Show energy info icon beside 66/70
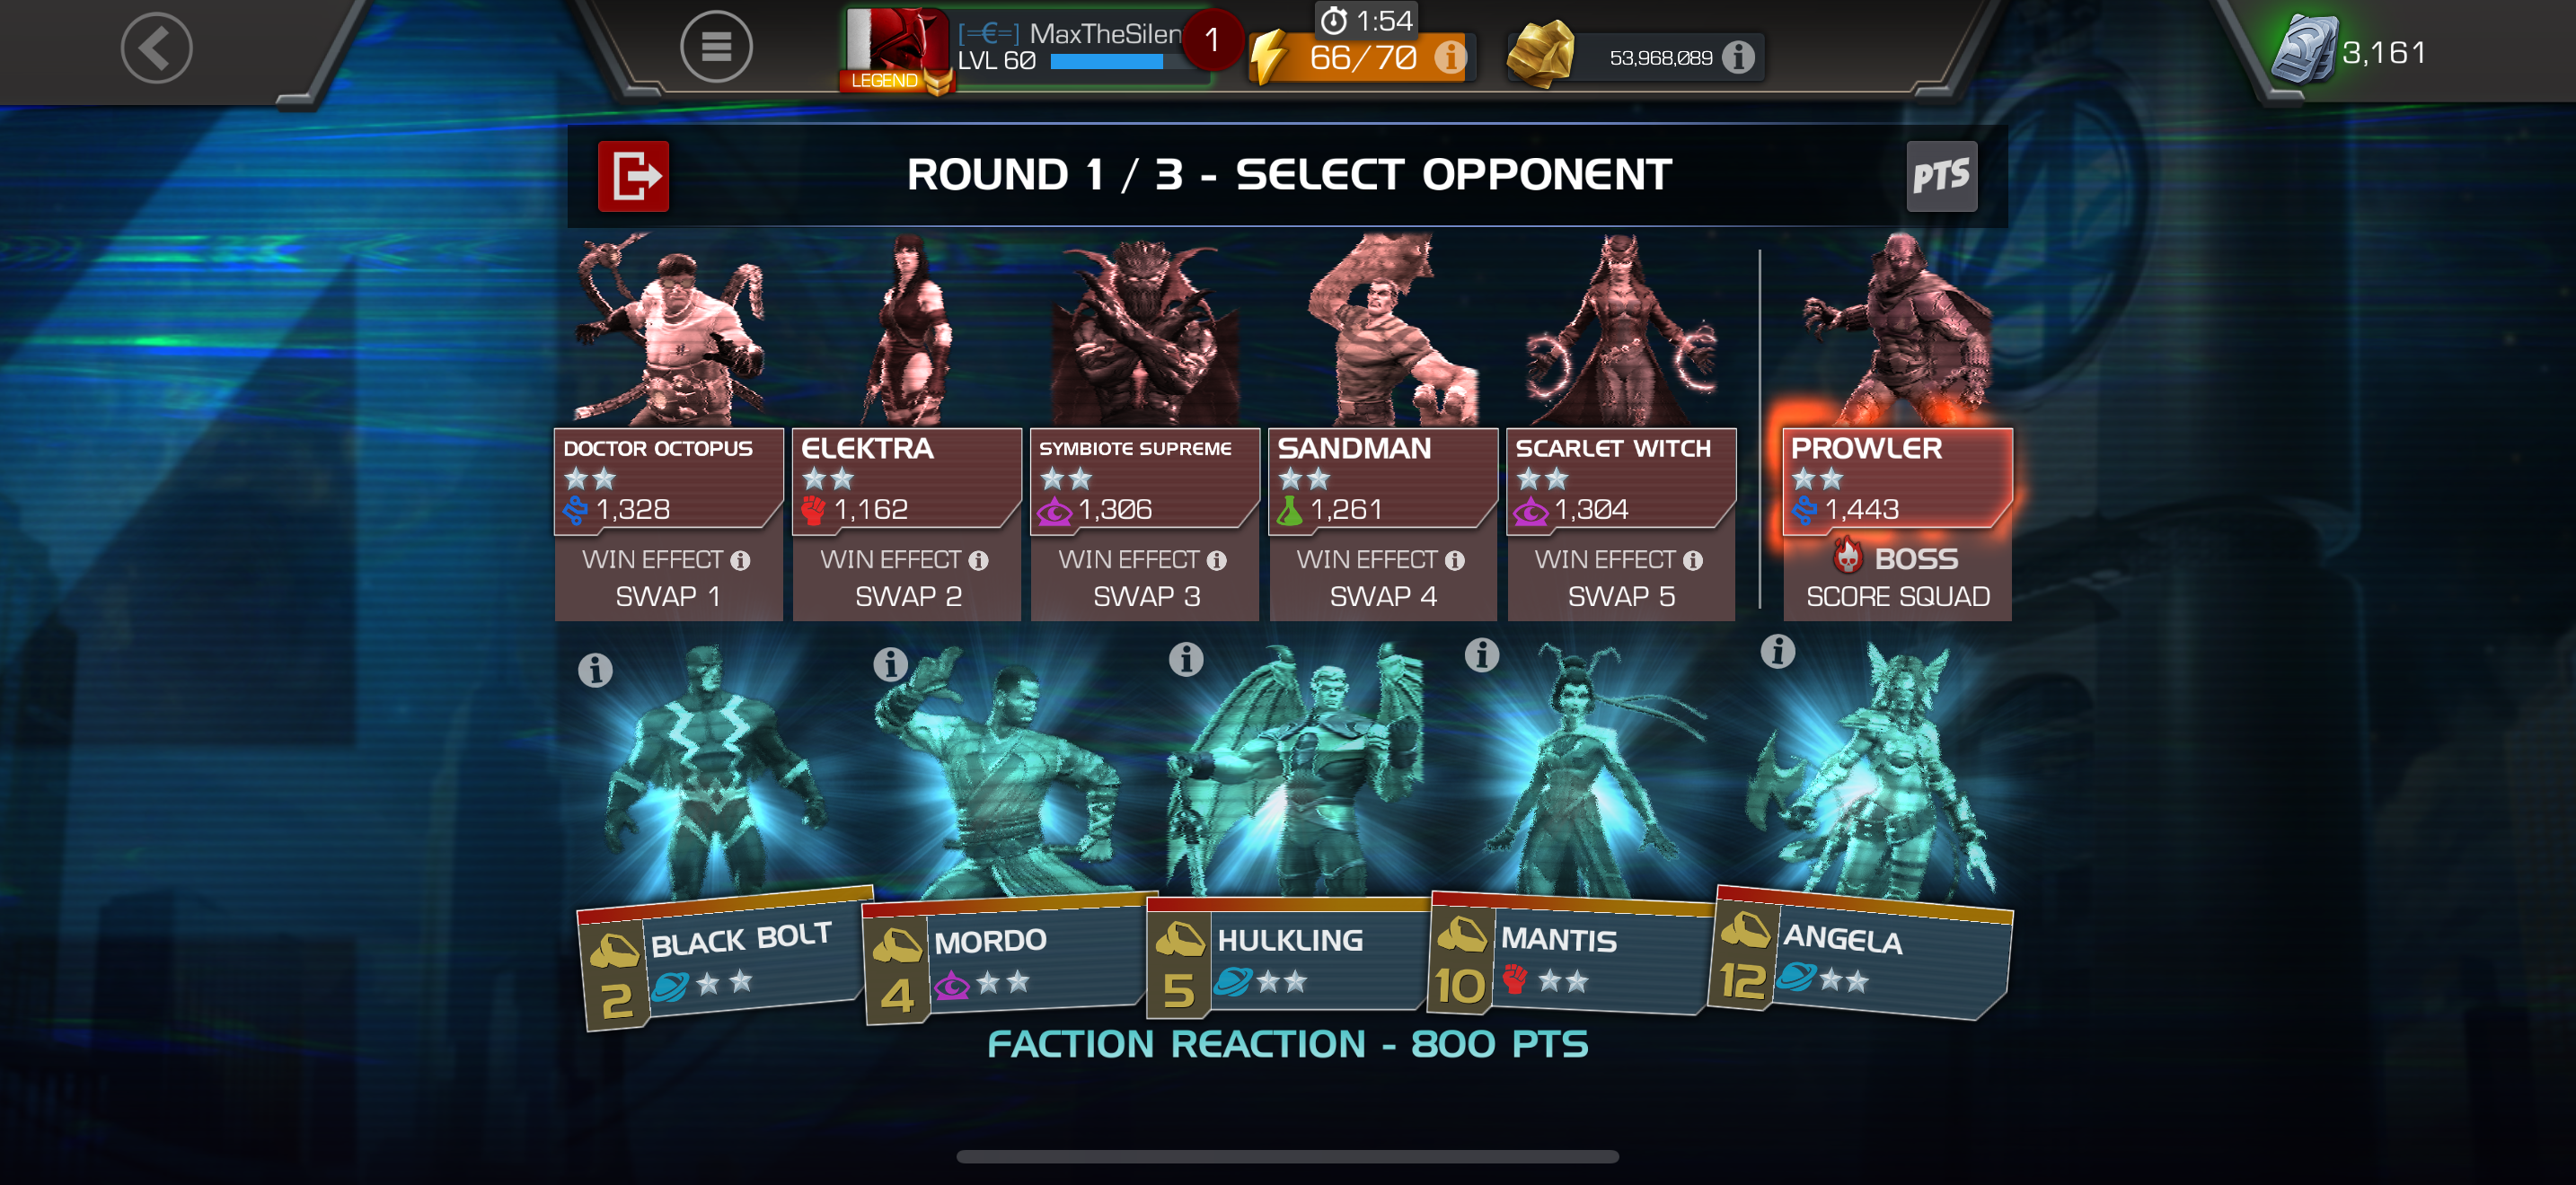The image size is (2576, 1185). (x=1448, y=57)
